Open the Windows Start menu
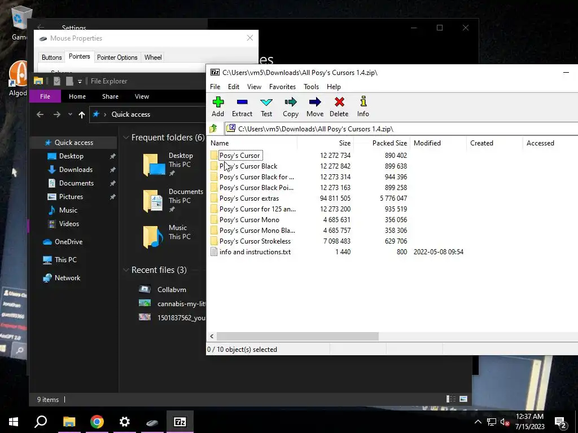This screenshot has width=578, height=433. (14, 422)
